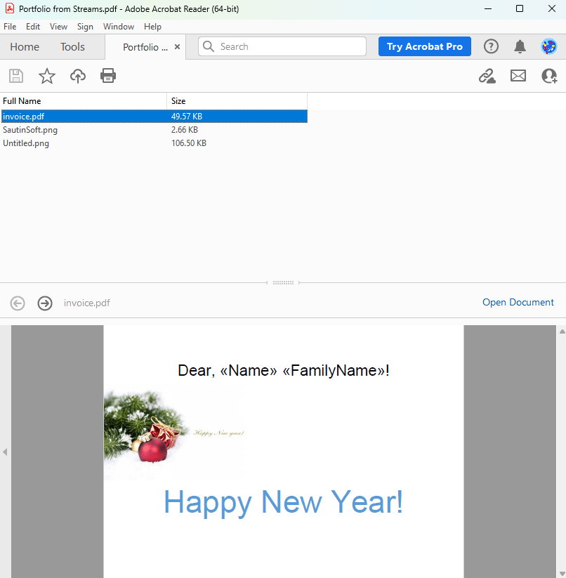This screenshot has height=578, width=566.
Task: Click the Save file icon
Action: coord(16,76)
